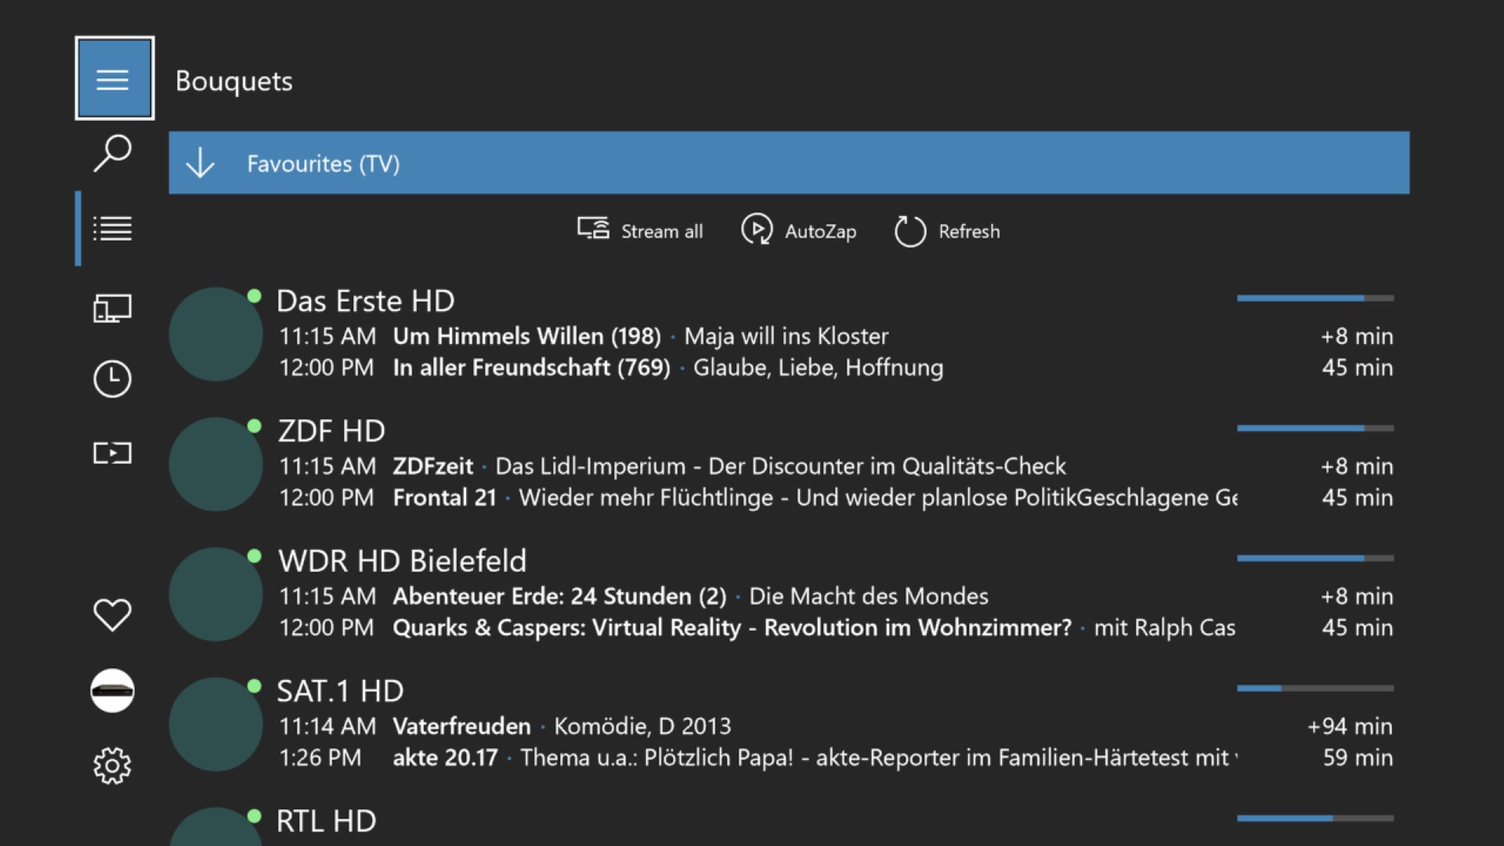
Task: Open the RTL HD channel
Action: point(327,822)
